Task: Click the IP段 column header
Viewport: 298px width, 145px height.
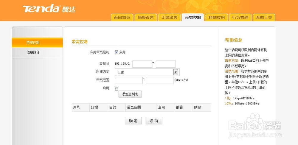Action: pos(99,107)
